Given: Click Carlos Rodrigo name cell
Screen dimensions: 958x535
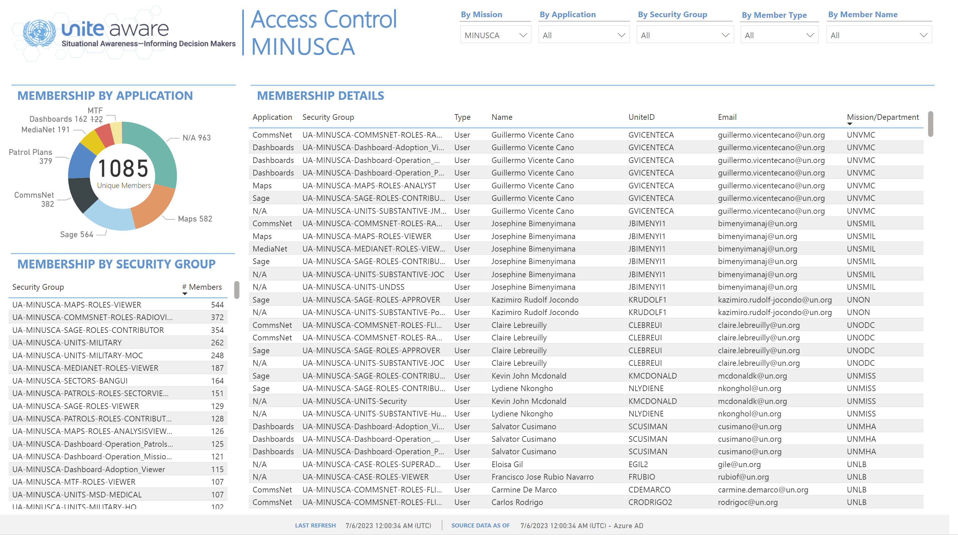Looking at the screenshot, I should pos(517,503).
